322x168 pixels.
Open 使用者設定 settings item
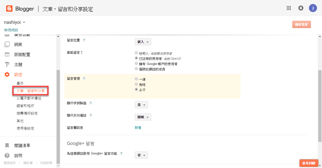coord(25,128)
